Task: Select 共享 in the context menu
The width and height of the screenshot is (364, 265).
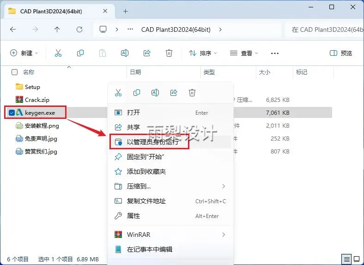Action: click(170, 127)
